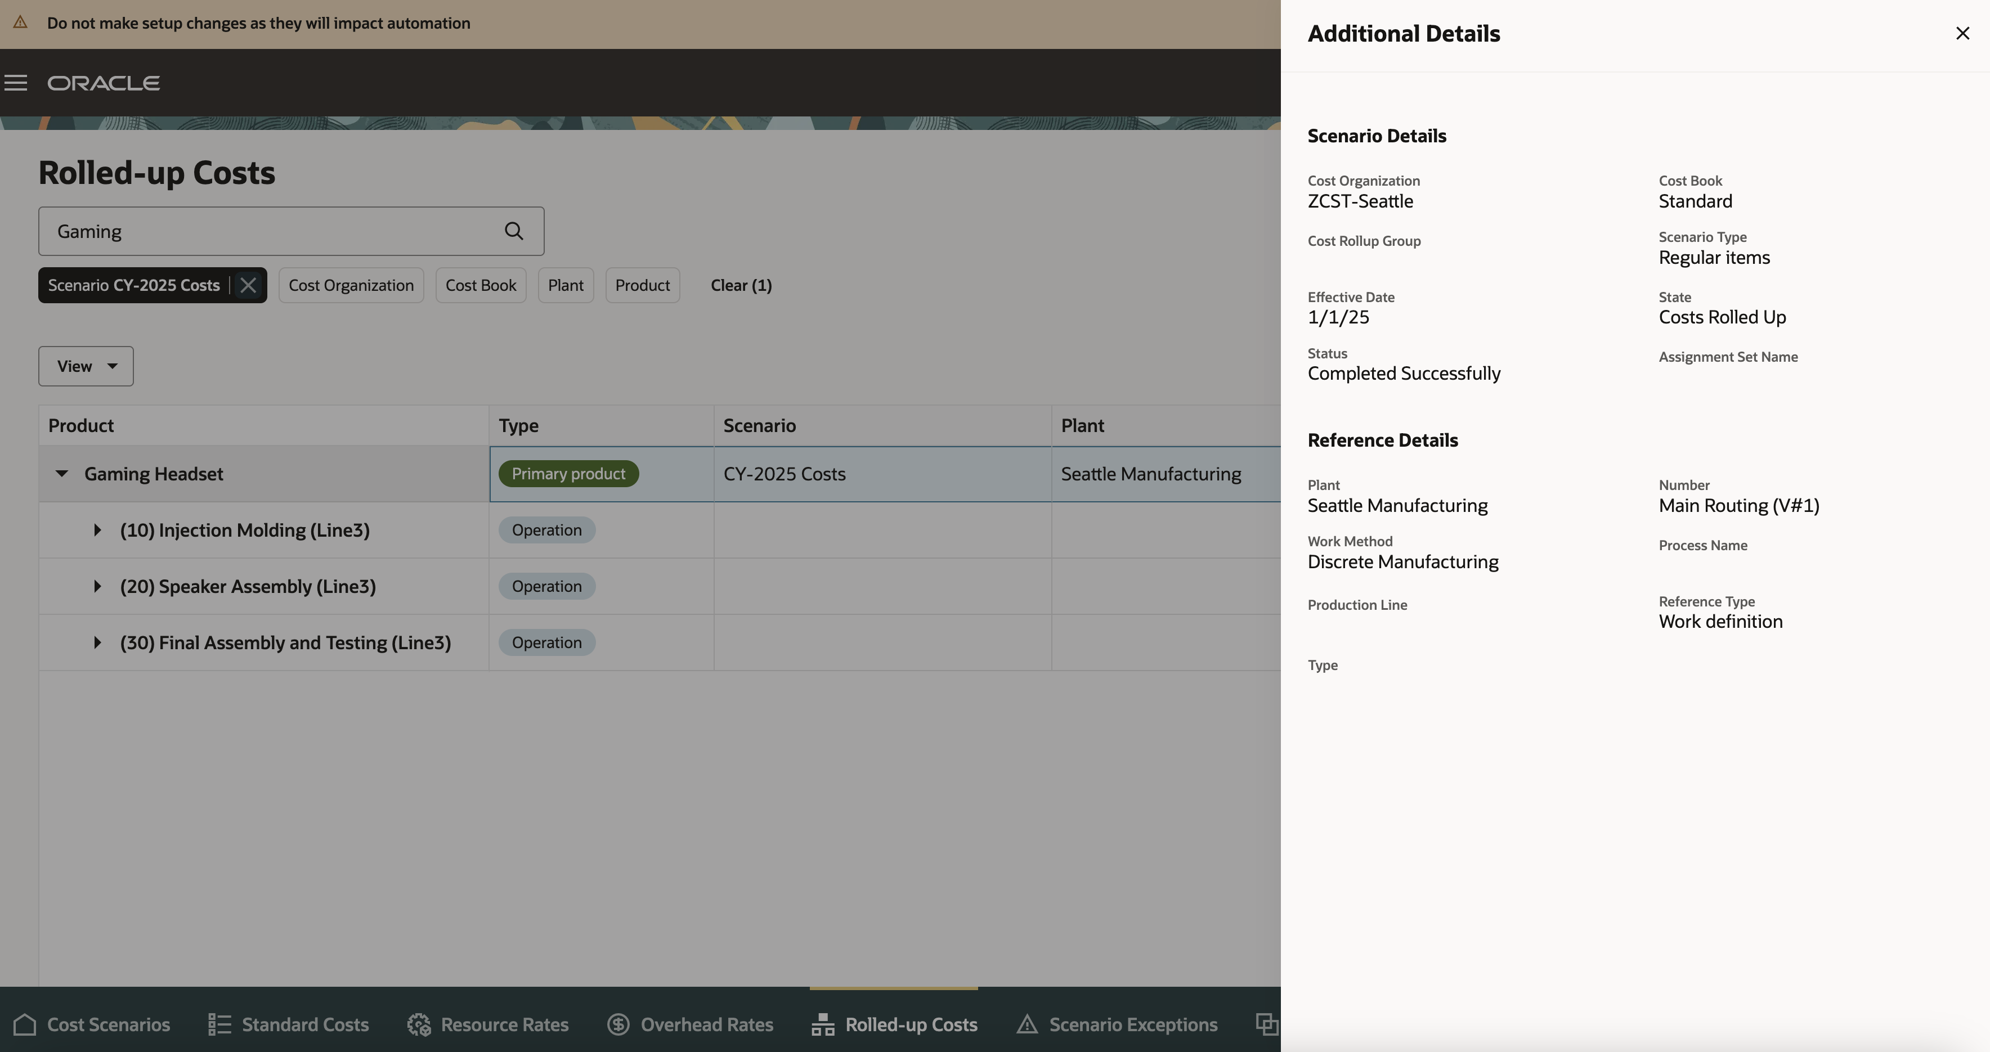Screen dimensions: 1990x1052
Task: Click the search magnifier icon
Action: (x=514, y=231)
